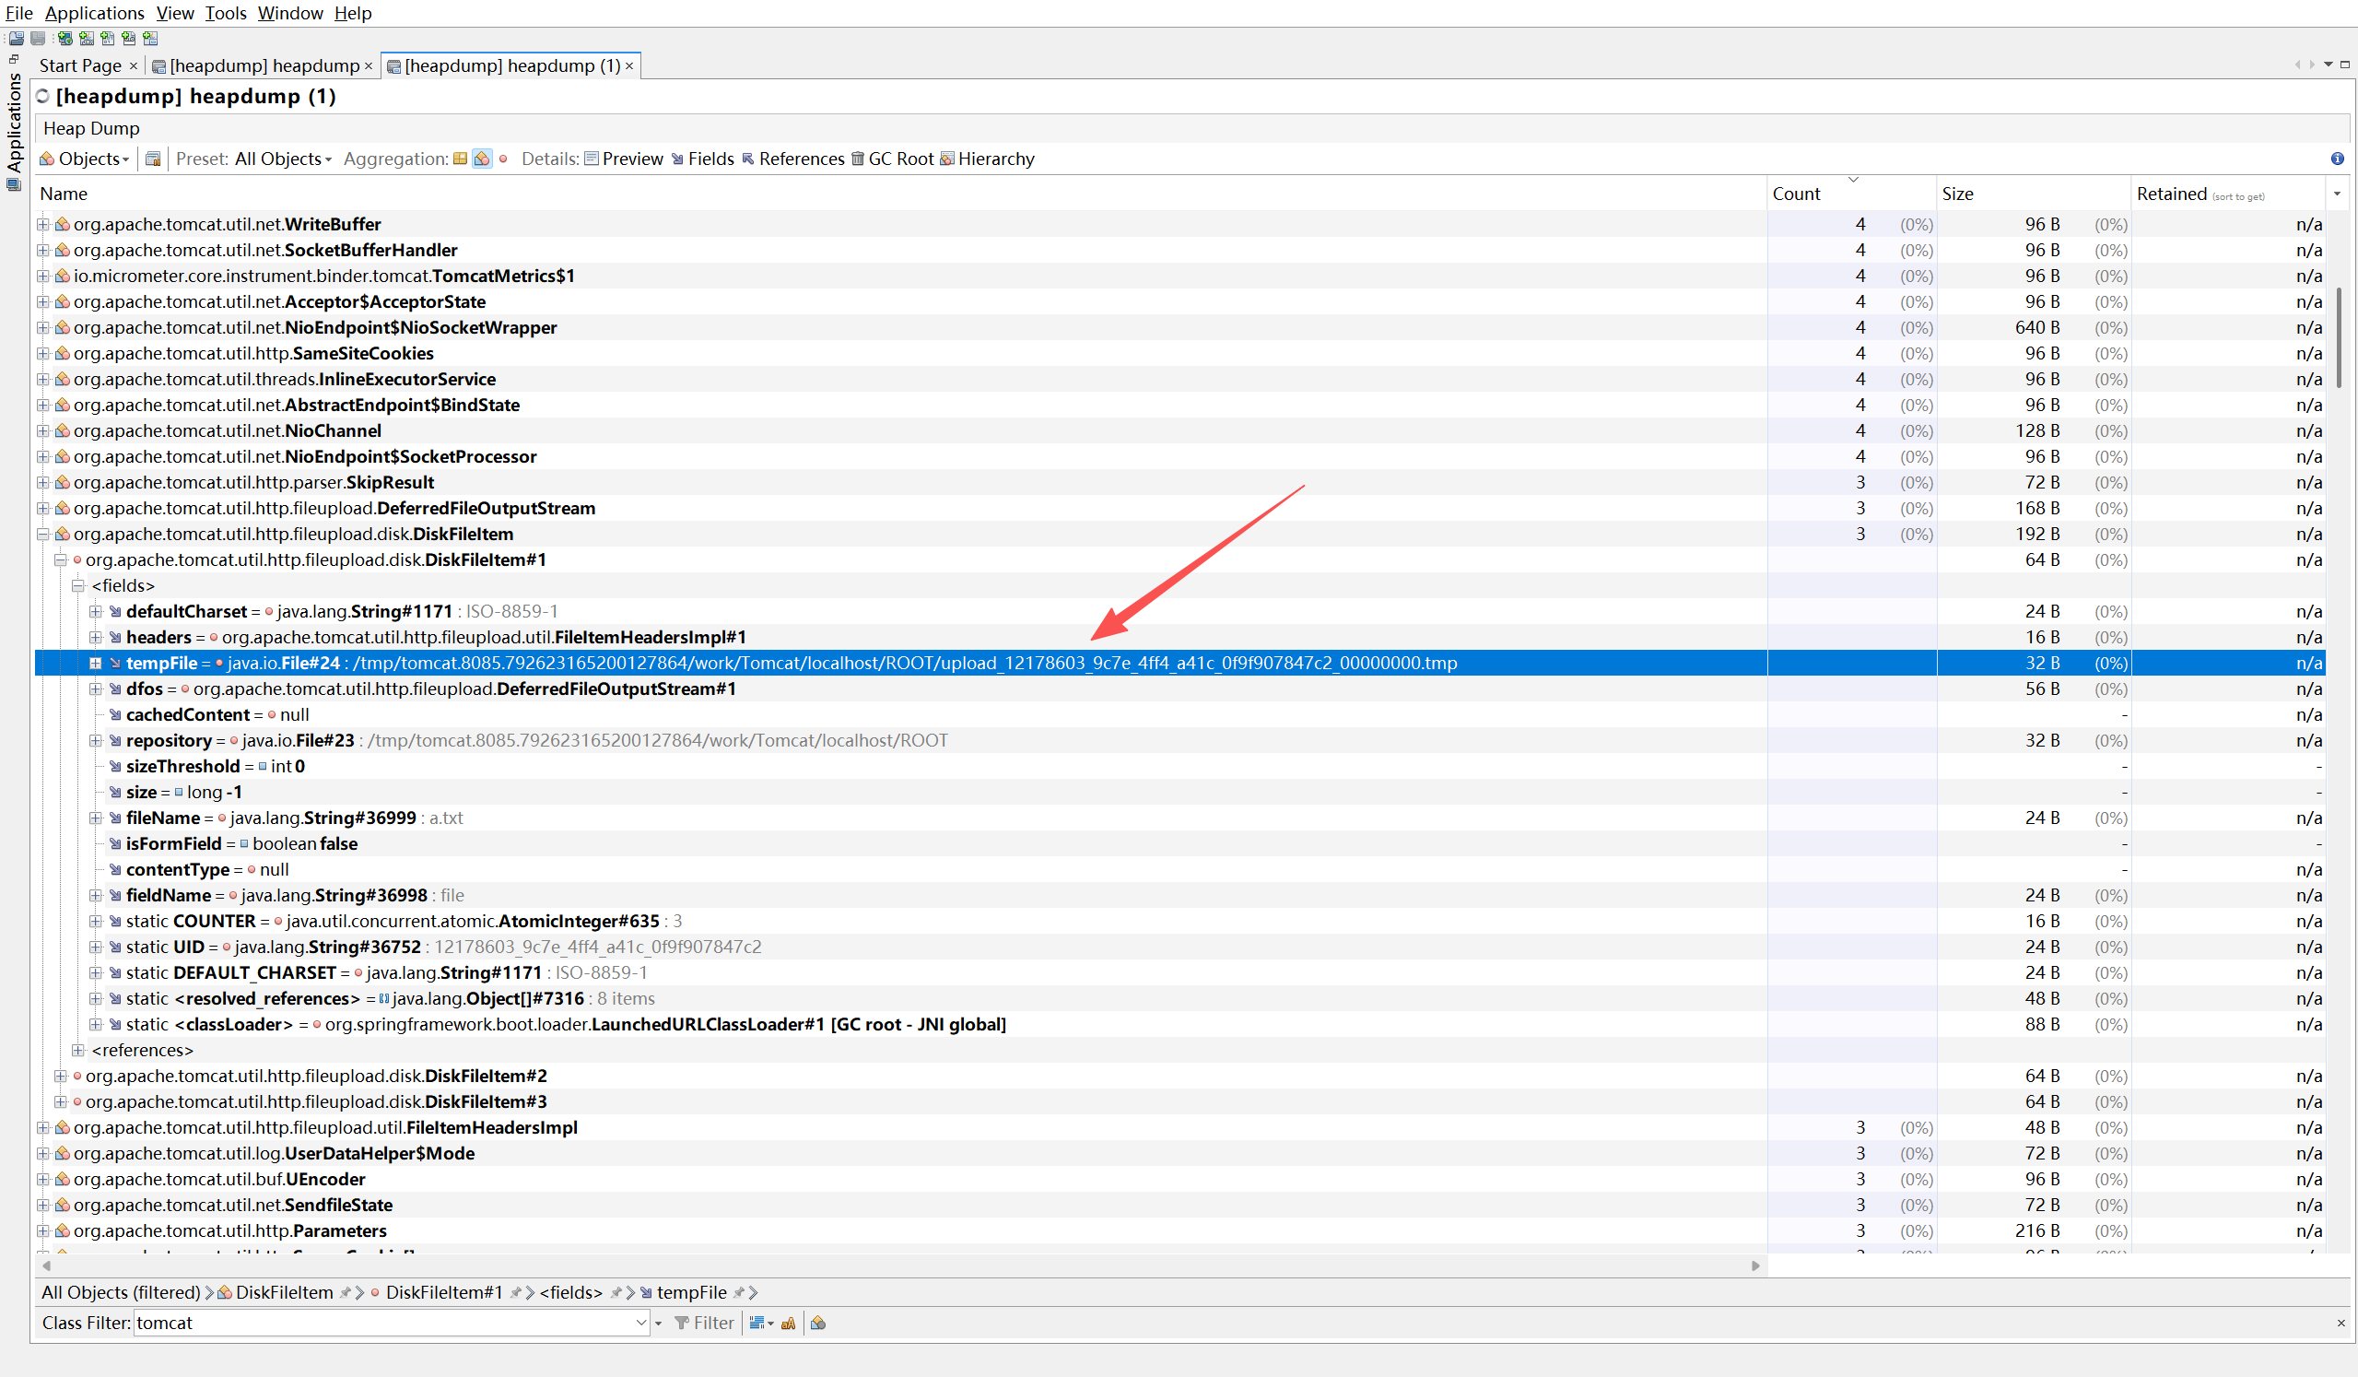Viewport: 2358px width, 1377px height.
Task: Open the All Objects preset dropdown
Action: [x=283, y=159]
